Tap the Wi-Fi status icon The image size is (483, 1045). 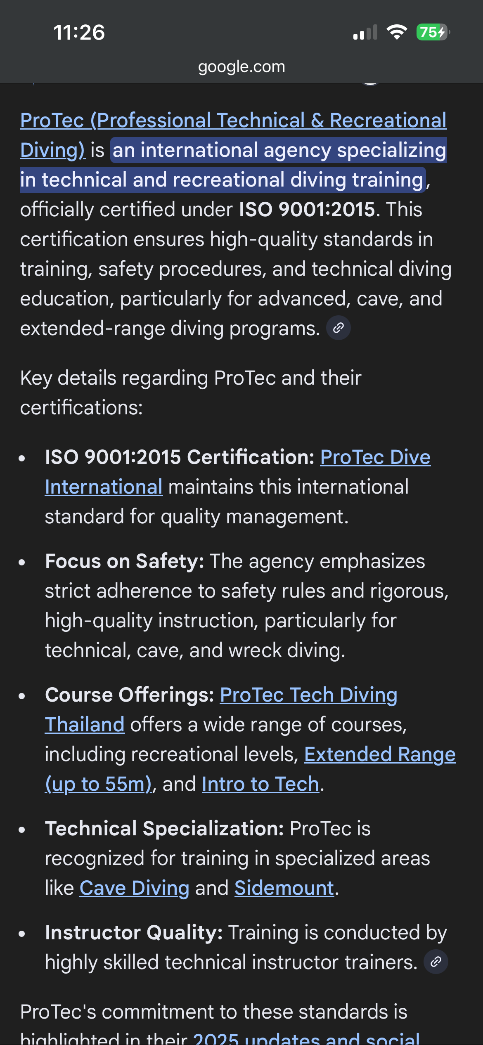click(x=397, y=32)
